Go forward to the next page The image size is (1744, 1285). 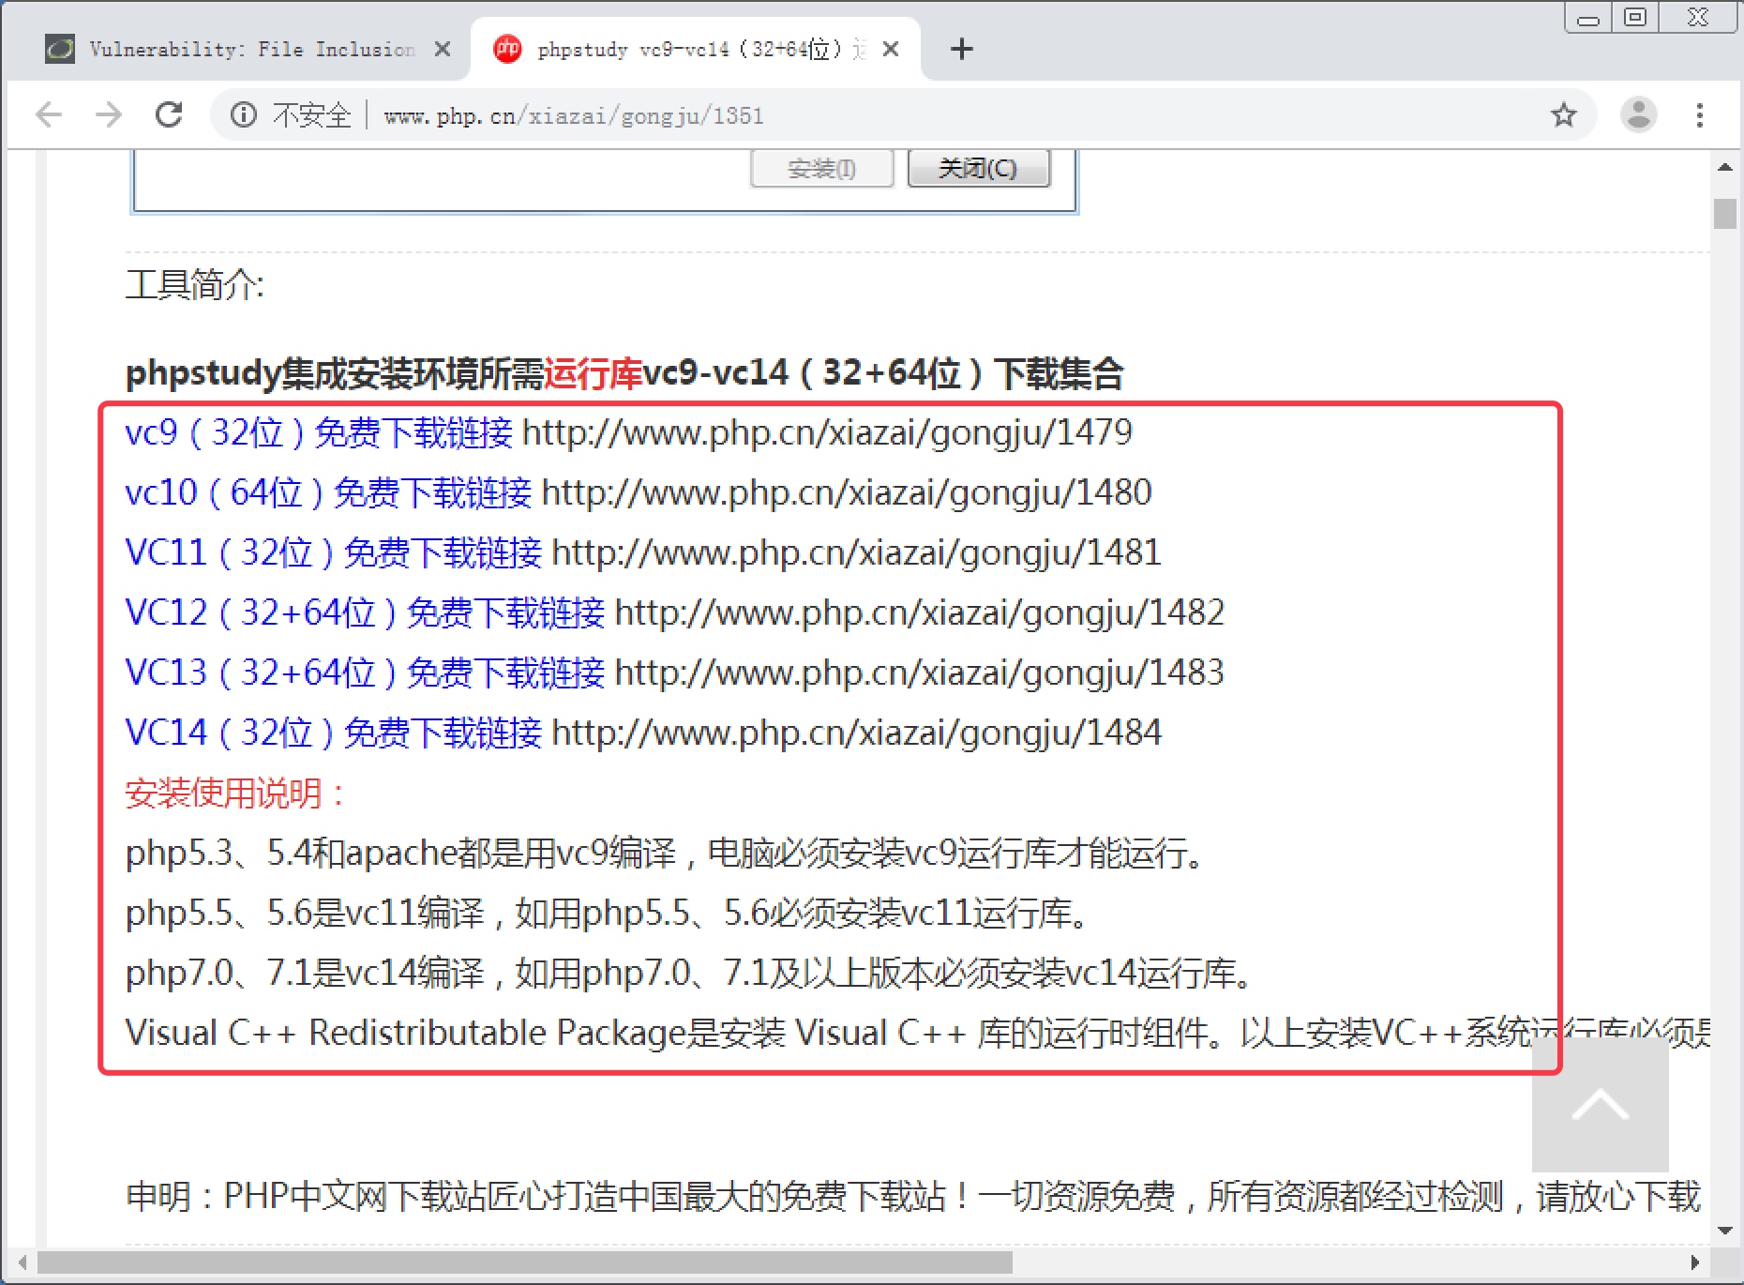pyautogui.click(x=109, y=115)
